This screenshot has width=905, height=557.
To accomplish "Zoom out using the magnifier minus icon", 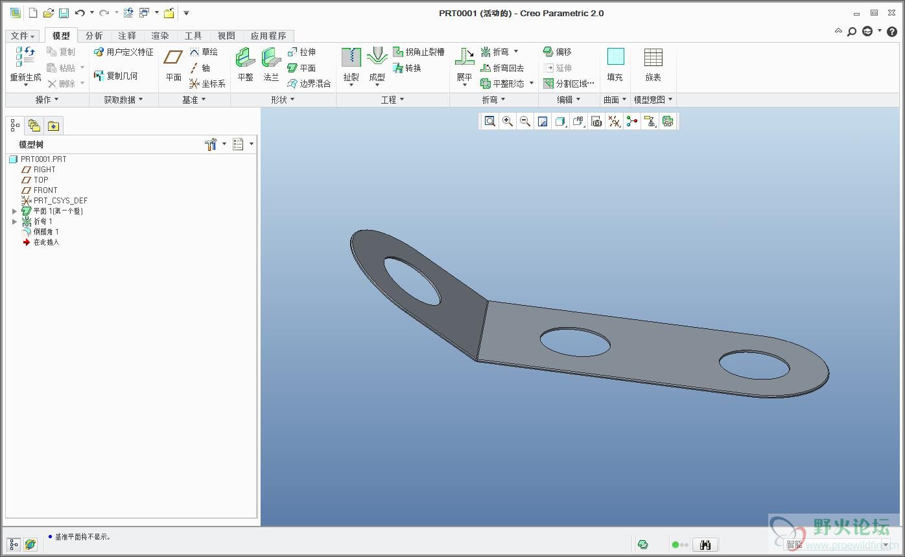I will point(525,121).
